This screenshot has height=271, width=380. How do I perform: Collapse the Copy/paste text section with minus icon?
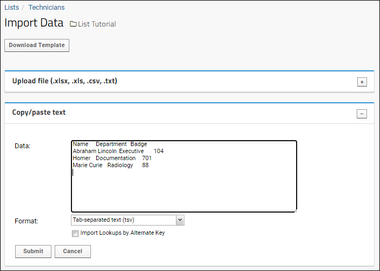click(362, 114)
